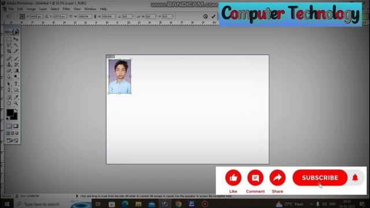
Task: Select the Path Selection tool
Action: coord(9,84)
